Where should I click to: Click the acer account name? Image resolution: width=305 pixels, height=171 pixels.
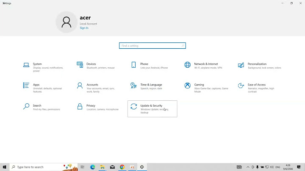(85, 18)
